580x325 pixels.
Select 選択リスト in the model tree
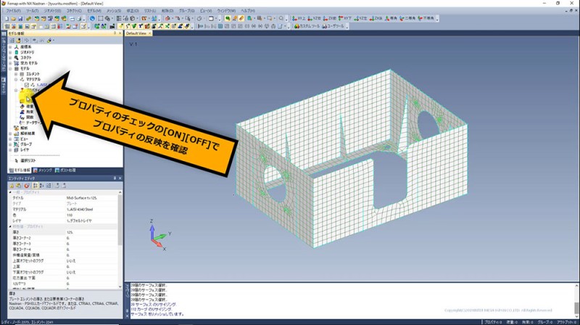click(x=28, y=160)
